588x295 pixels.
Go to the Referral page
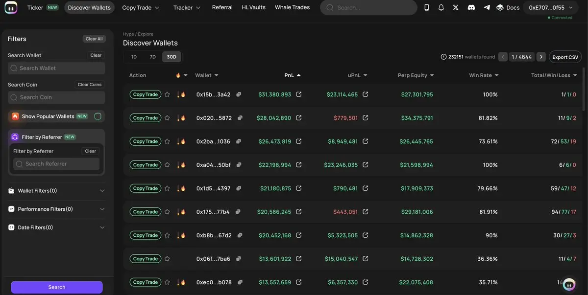coord(222,8)
